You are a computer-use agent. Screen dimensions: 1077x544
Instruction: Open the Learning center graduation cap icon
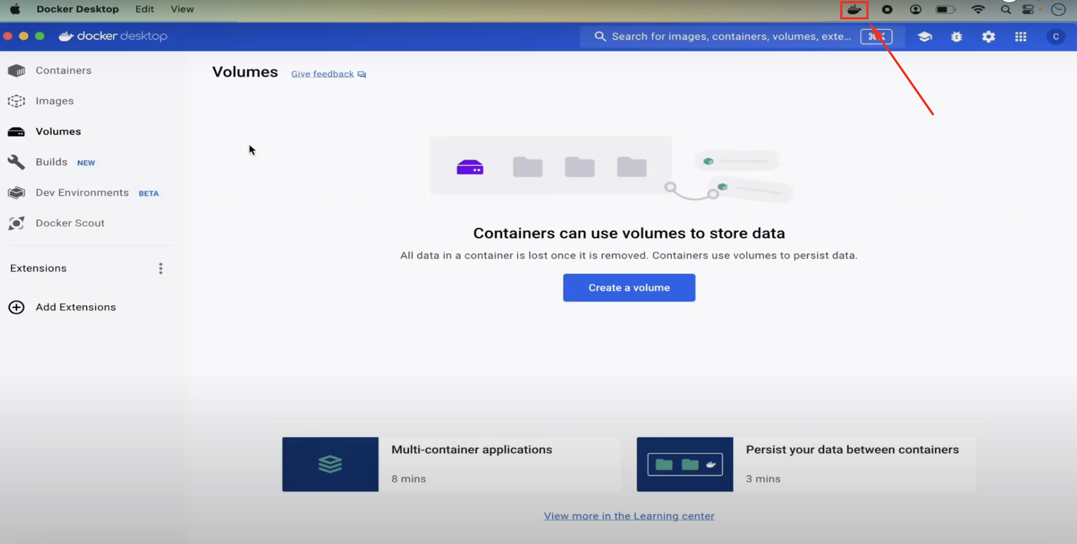tap(924, 37)
